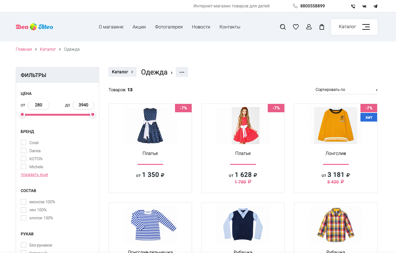
Task: Open the Сортировать по dropdown
Action: pyautogui.click(x=346, y=90)
